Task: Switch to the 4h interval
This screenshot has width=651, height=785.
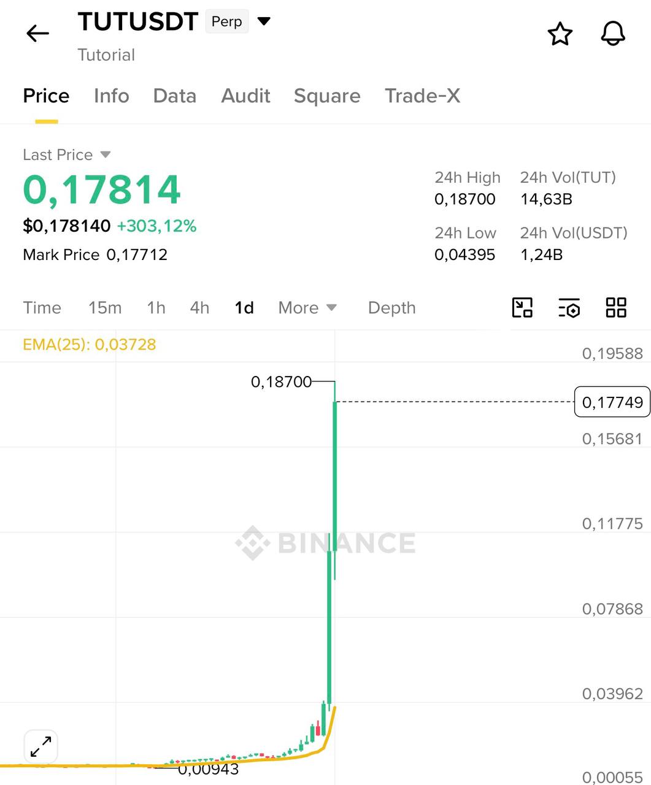Action: pos(199,307)
